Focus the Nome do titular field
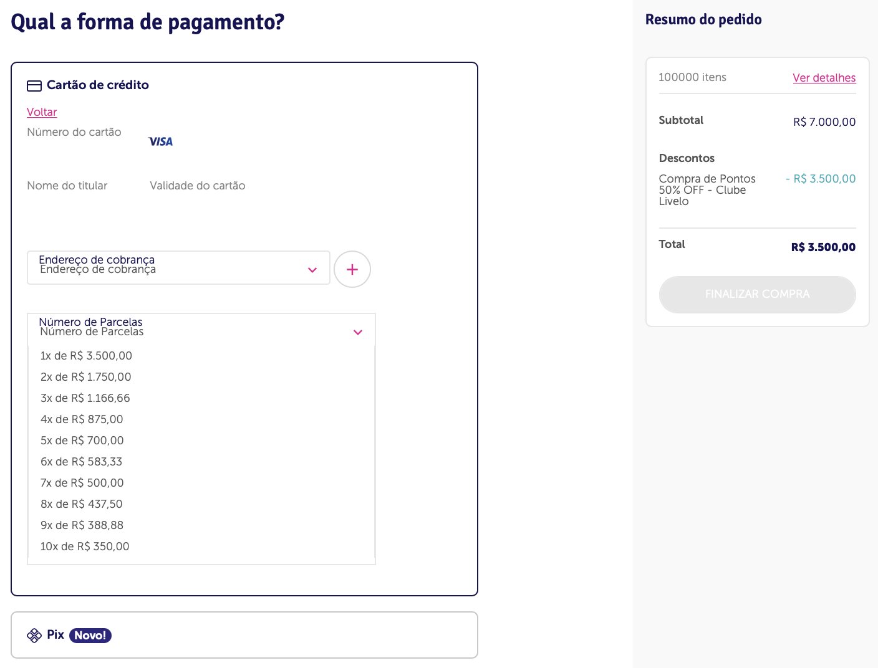878x668 pixels. click(x=67, y=186)
